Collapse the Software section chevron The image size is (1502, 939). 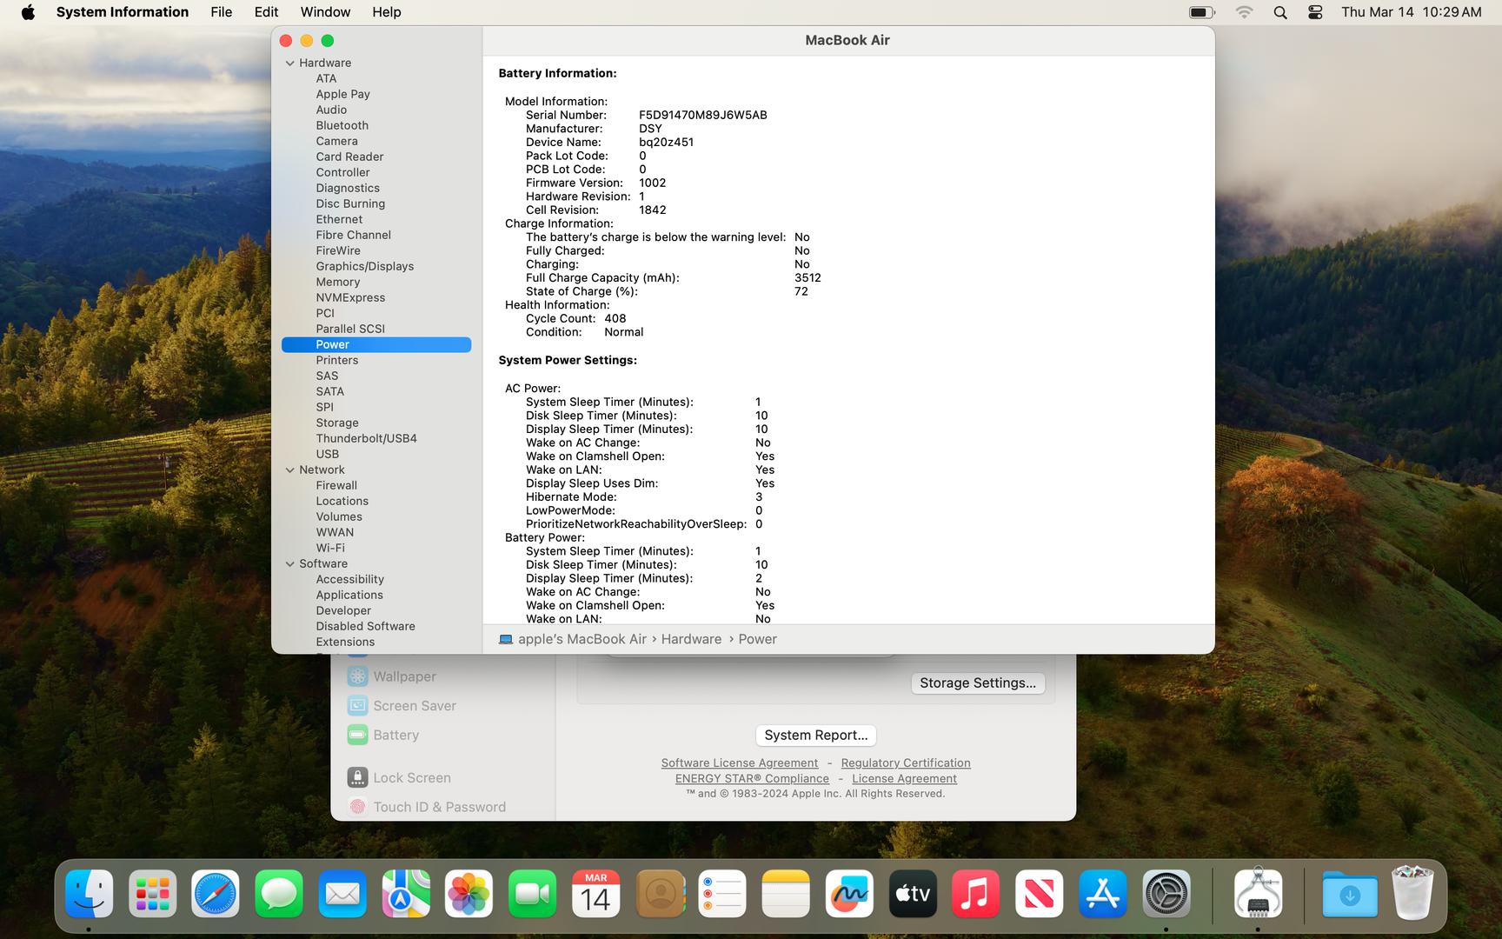[x=290, y=564]
